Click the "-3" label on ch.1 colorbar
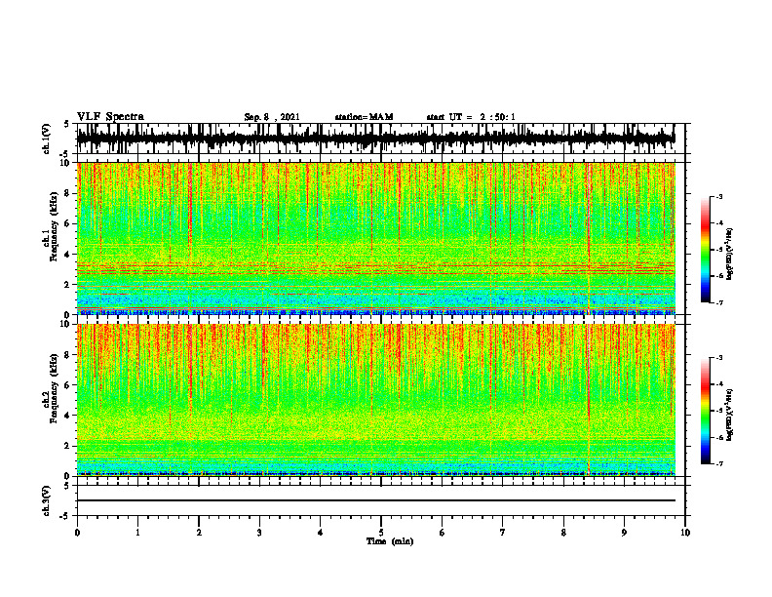 coord(718,196)
